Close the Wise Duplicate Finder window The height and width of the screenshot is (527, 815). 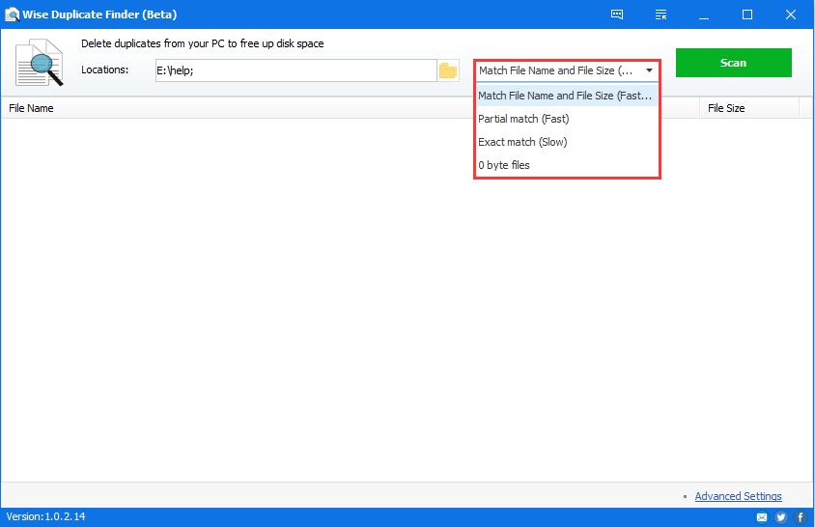coord(791,14)
